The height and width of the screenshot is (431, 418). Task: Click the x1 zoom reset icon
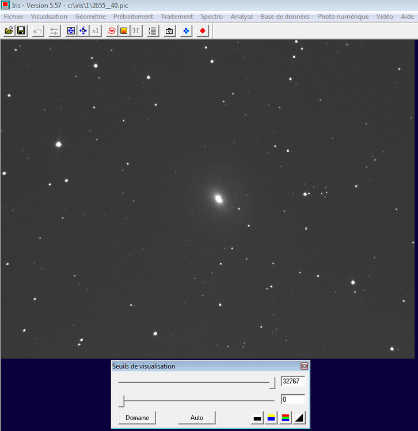point(95,31)
